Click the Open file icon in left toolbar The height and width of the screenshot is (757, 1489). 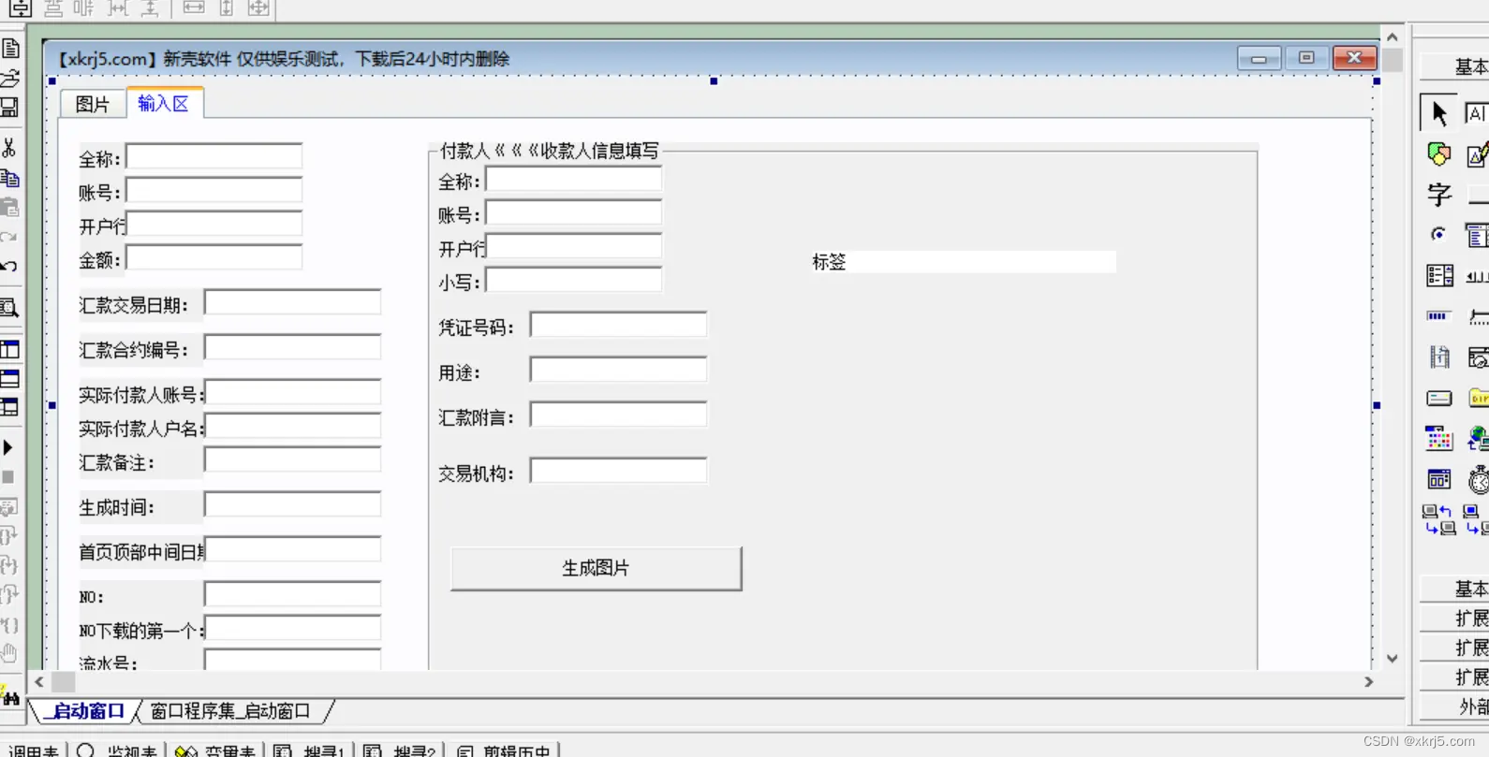coord(10,78)
